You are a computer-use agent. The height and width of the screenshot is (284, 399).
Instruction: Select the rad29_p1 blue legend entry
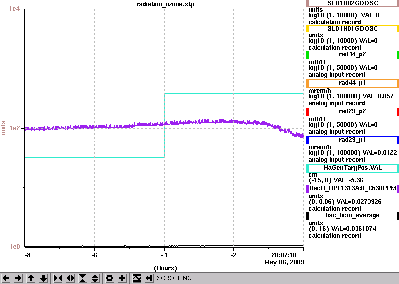[353, 140]
